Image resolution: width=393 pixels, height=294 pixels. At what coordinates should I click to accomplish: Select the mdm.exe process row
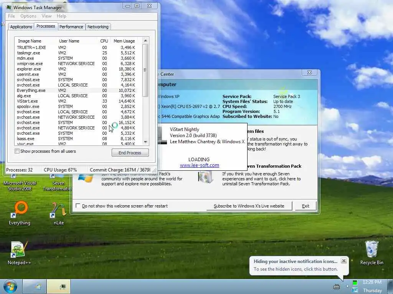tap(76, 58)
